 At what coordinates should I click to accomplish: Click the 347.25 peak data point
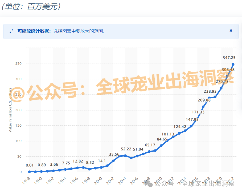(x=233, y=64)
